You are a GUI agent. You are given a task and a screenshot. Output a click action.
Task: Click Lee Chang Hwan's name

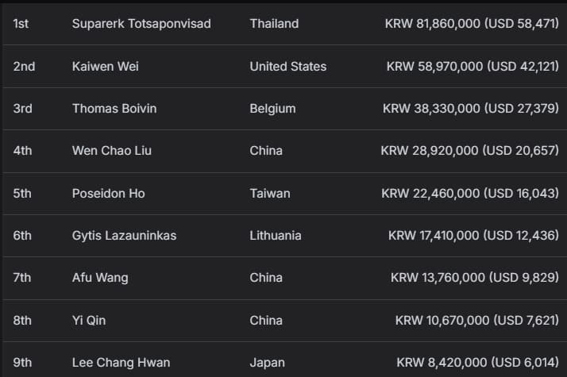tap(121, 363)
